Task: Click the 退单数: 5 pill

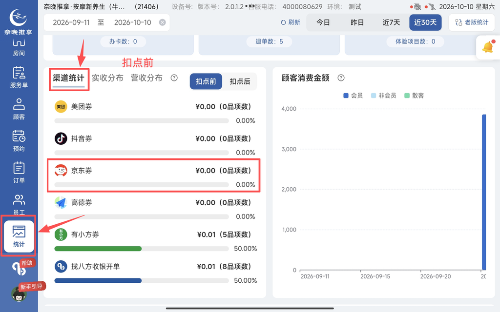Action: tap(269, 41)
